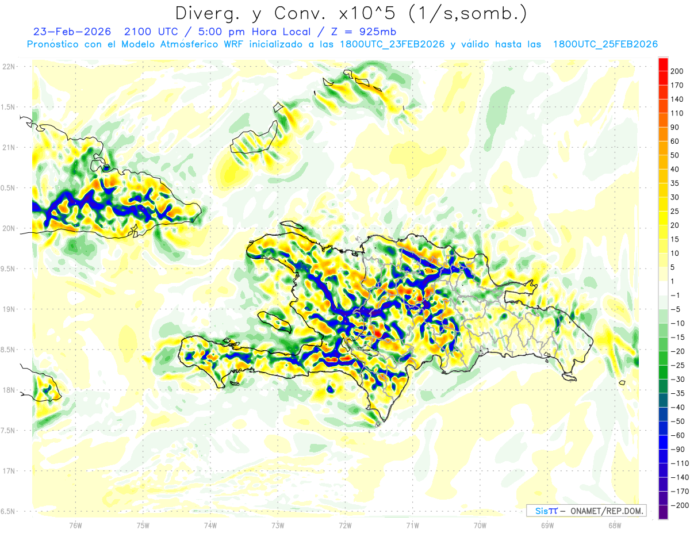
Task: Click the blue legend swatch between -90 and -110
Action: tap(663, 456)
